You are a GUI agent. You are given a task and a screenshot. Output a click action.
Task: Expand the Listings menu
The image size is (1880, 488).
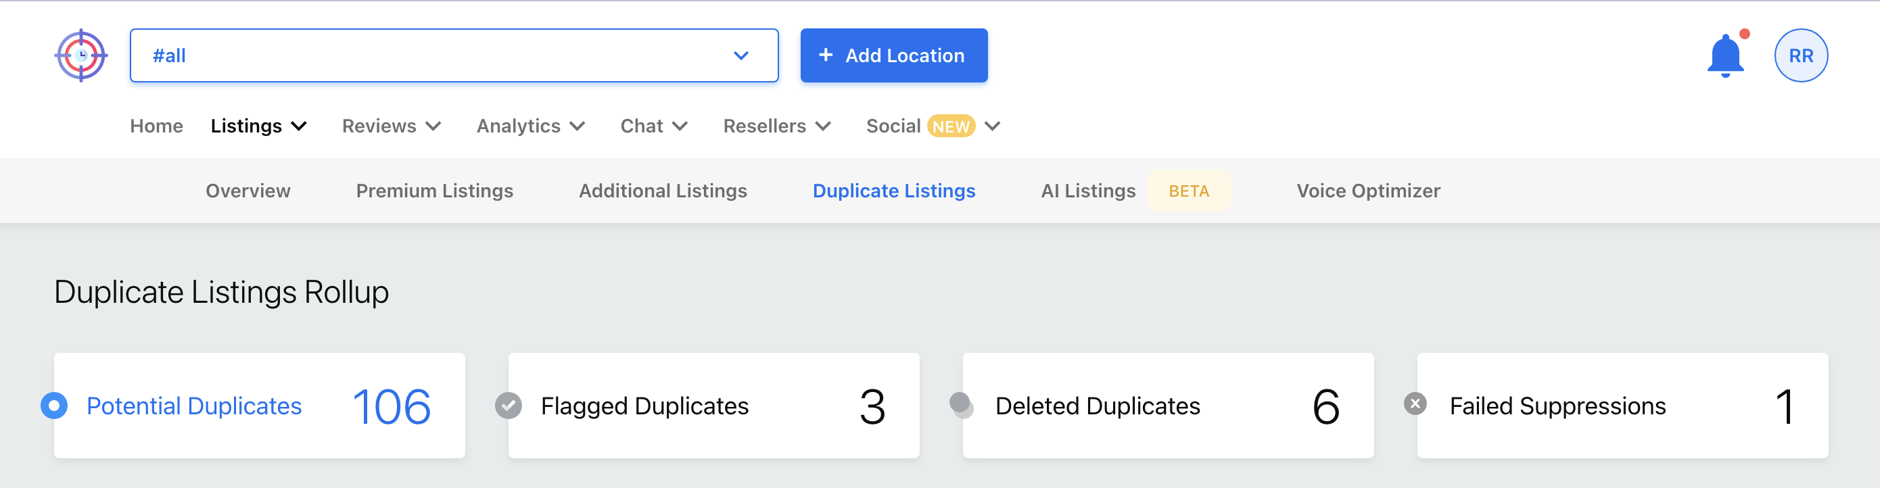coord(258,126)
